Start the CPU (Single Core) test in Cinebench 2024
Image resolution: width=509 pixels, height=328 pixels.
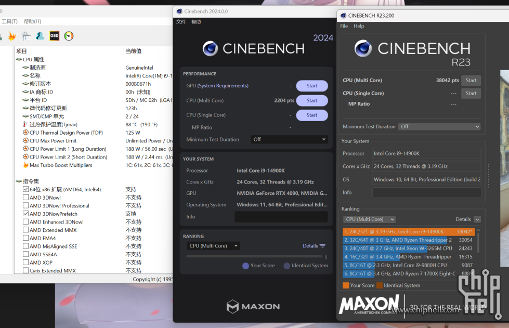312,115
